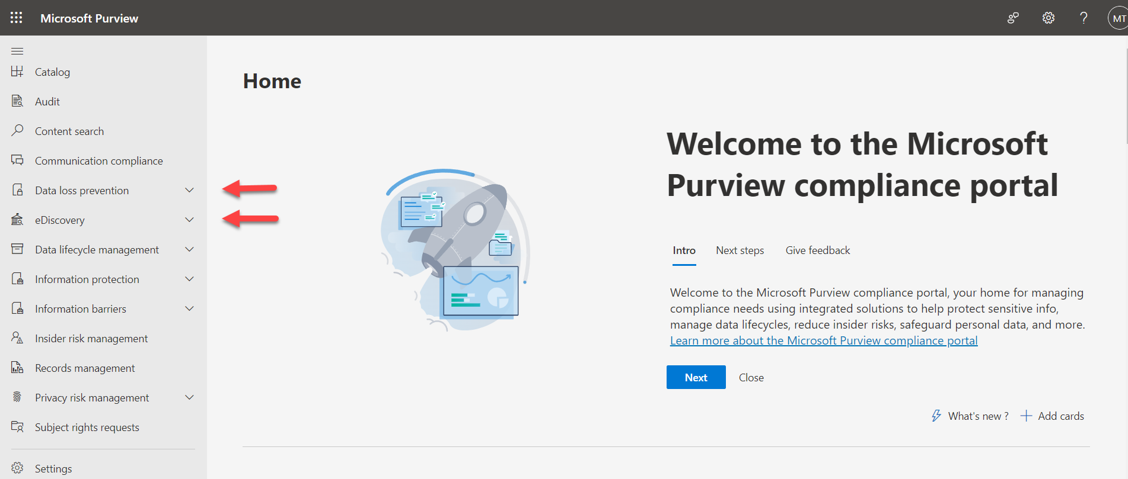
Task: Click the Insider risk management icon
Action: (17, 338)
